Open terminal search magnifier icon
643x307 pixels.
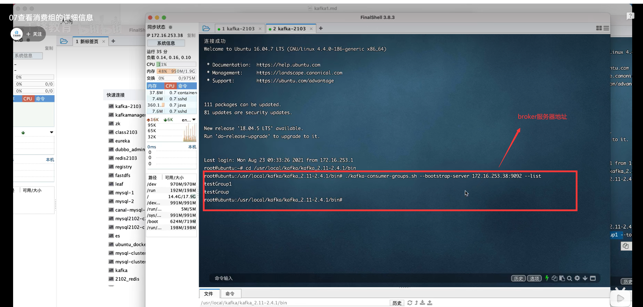click(x=569, y=278)
